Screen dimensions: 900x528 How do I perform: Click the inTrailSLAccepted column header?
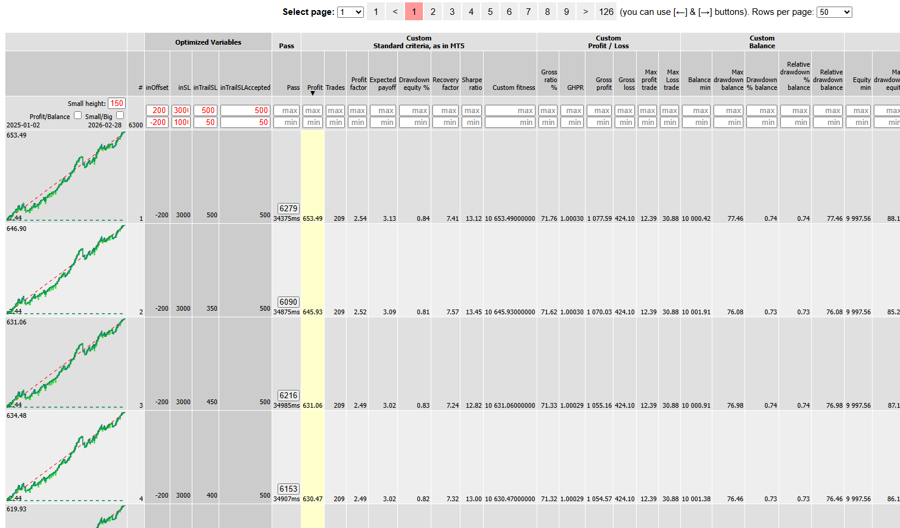245,88
